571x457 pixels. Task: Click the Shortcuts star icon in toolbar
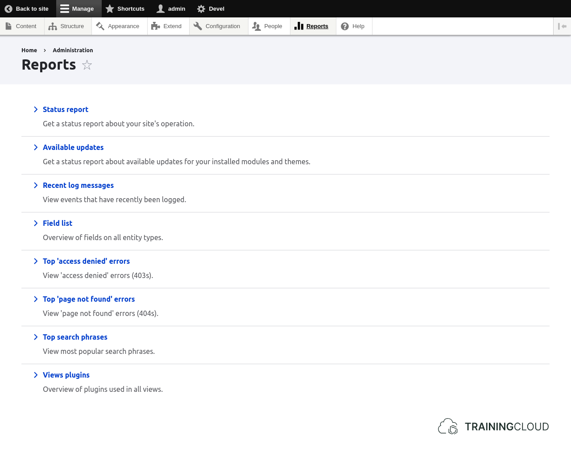(x=110, y=9)
